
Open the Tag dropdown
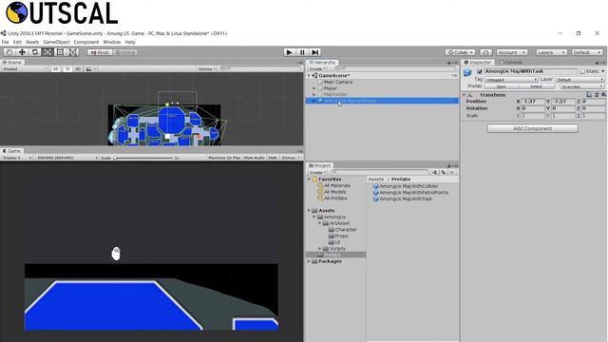(511, 80)
